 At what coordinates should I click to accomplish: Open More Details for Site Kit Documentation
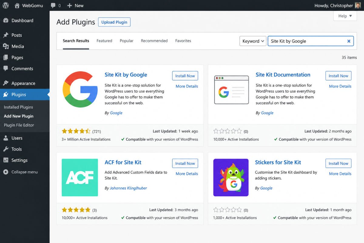tap(340, 86)
